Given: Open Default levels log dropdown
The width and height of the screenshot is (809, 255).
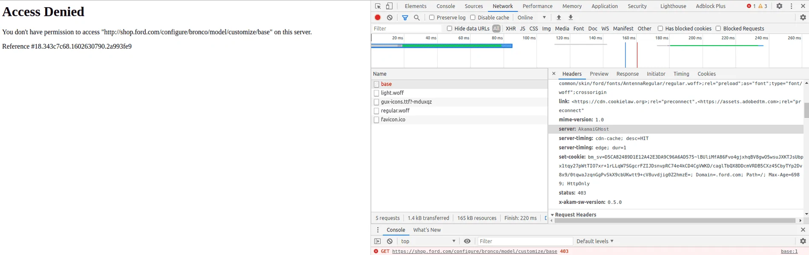Looking at the screenshot, I should [x=595, y=241].
